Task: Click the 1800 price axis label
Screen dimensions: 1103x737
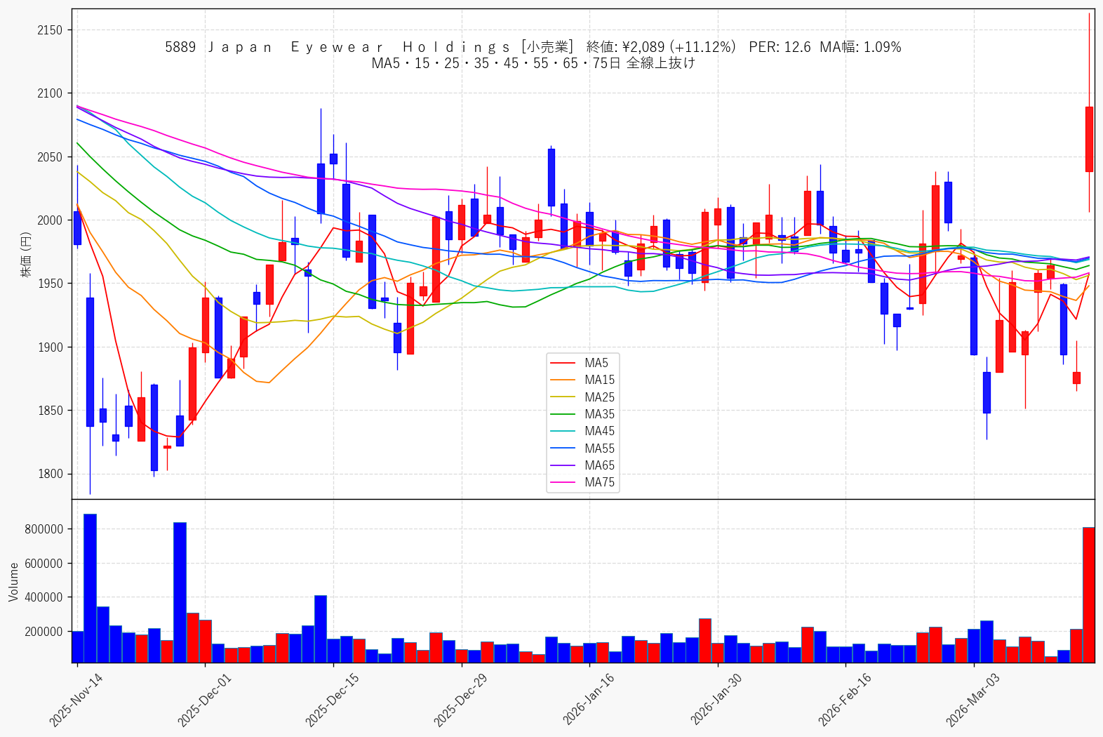Action: 50,474
